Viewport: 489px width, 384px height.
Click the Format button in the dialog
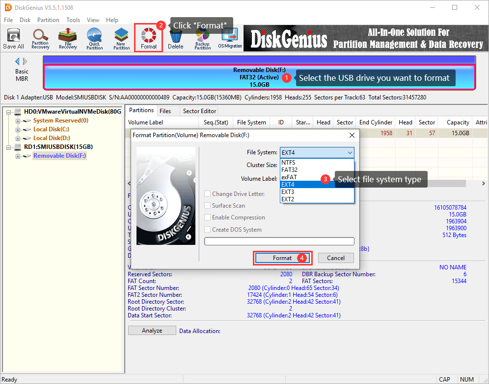coord(282,258)
